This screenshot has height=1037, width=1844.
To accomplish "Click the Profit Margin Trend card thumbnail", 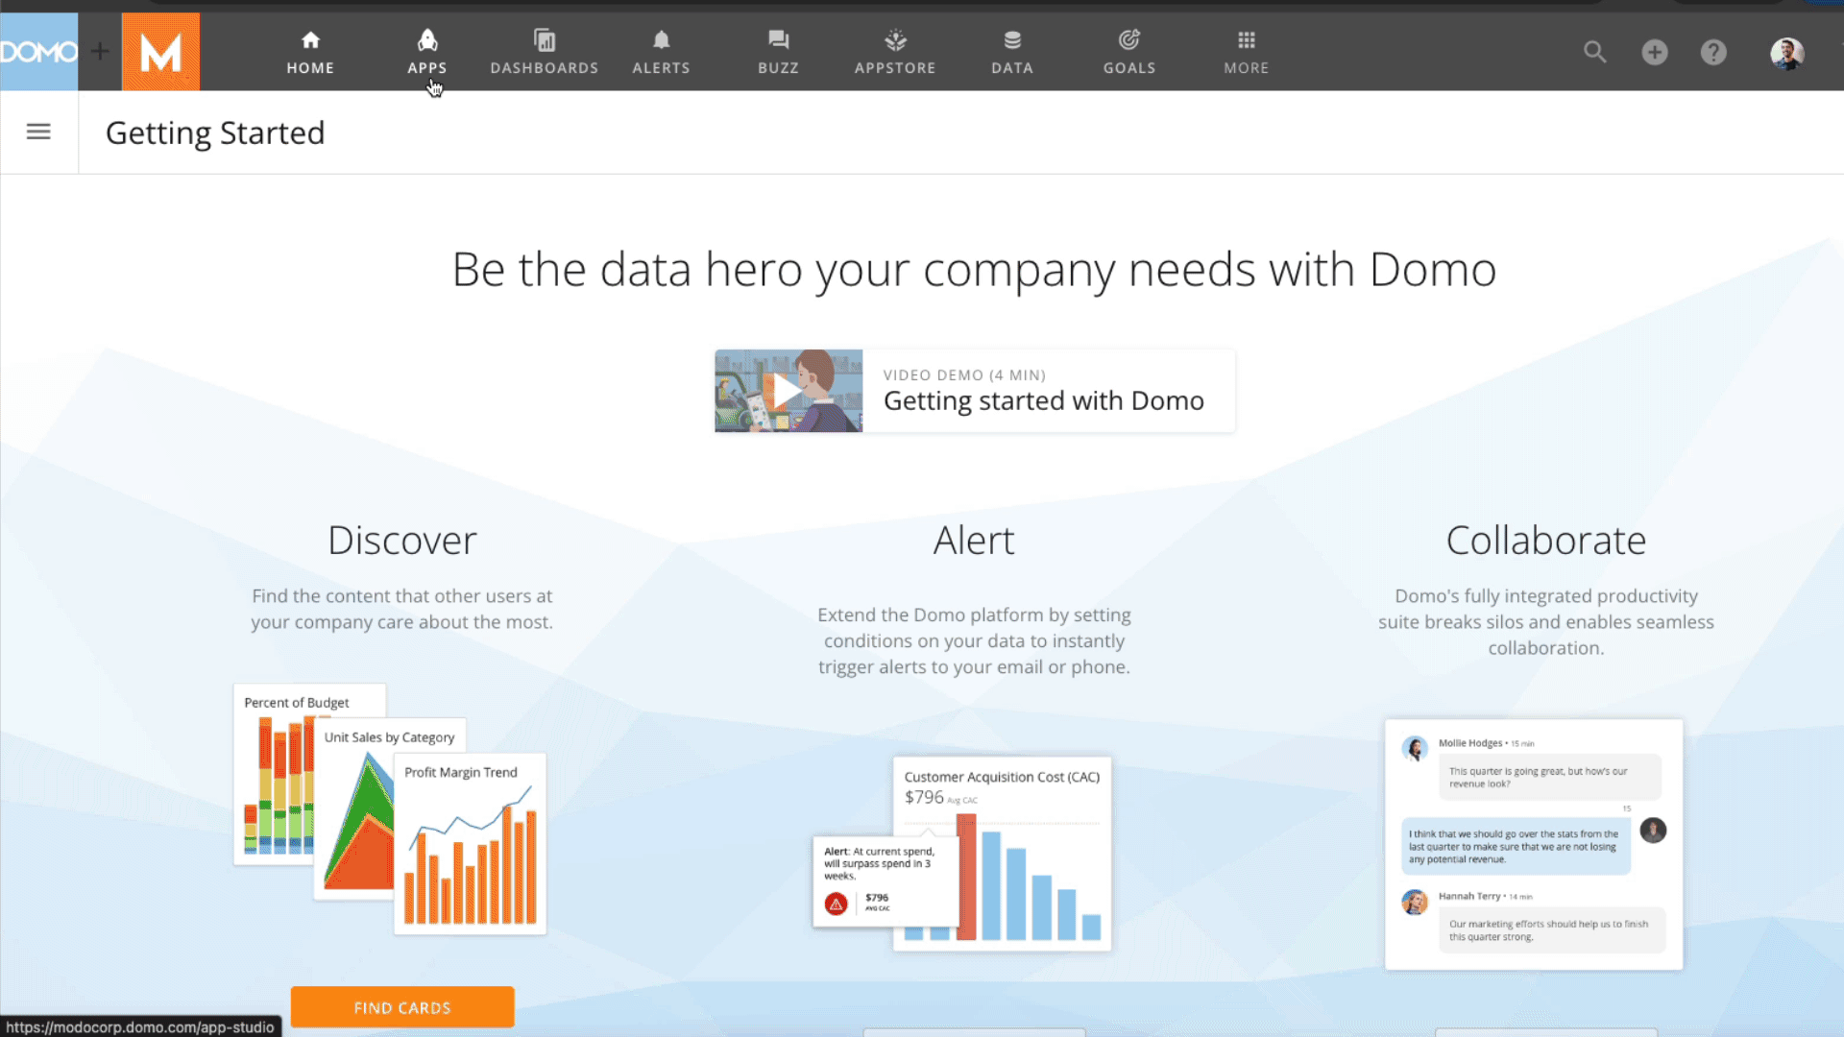I will [x=470, y=845].
